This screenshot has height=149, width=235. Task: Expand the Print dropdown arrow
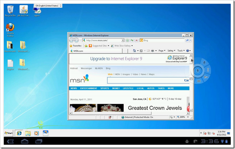click(156, 51)
